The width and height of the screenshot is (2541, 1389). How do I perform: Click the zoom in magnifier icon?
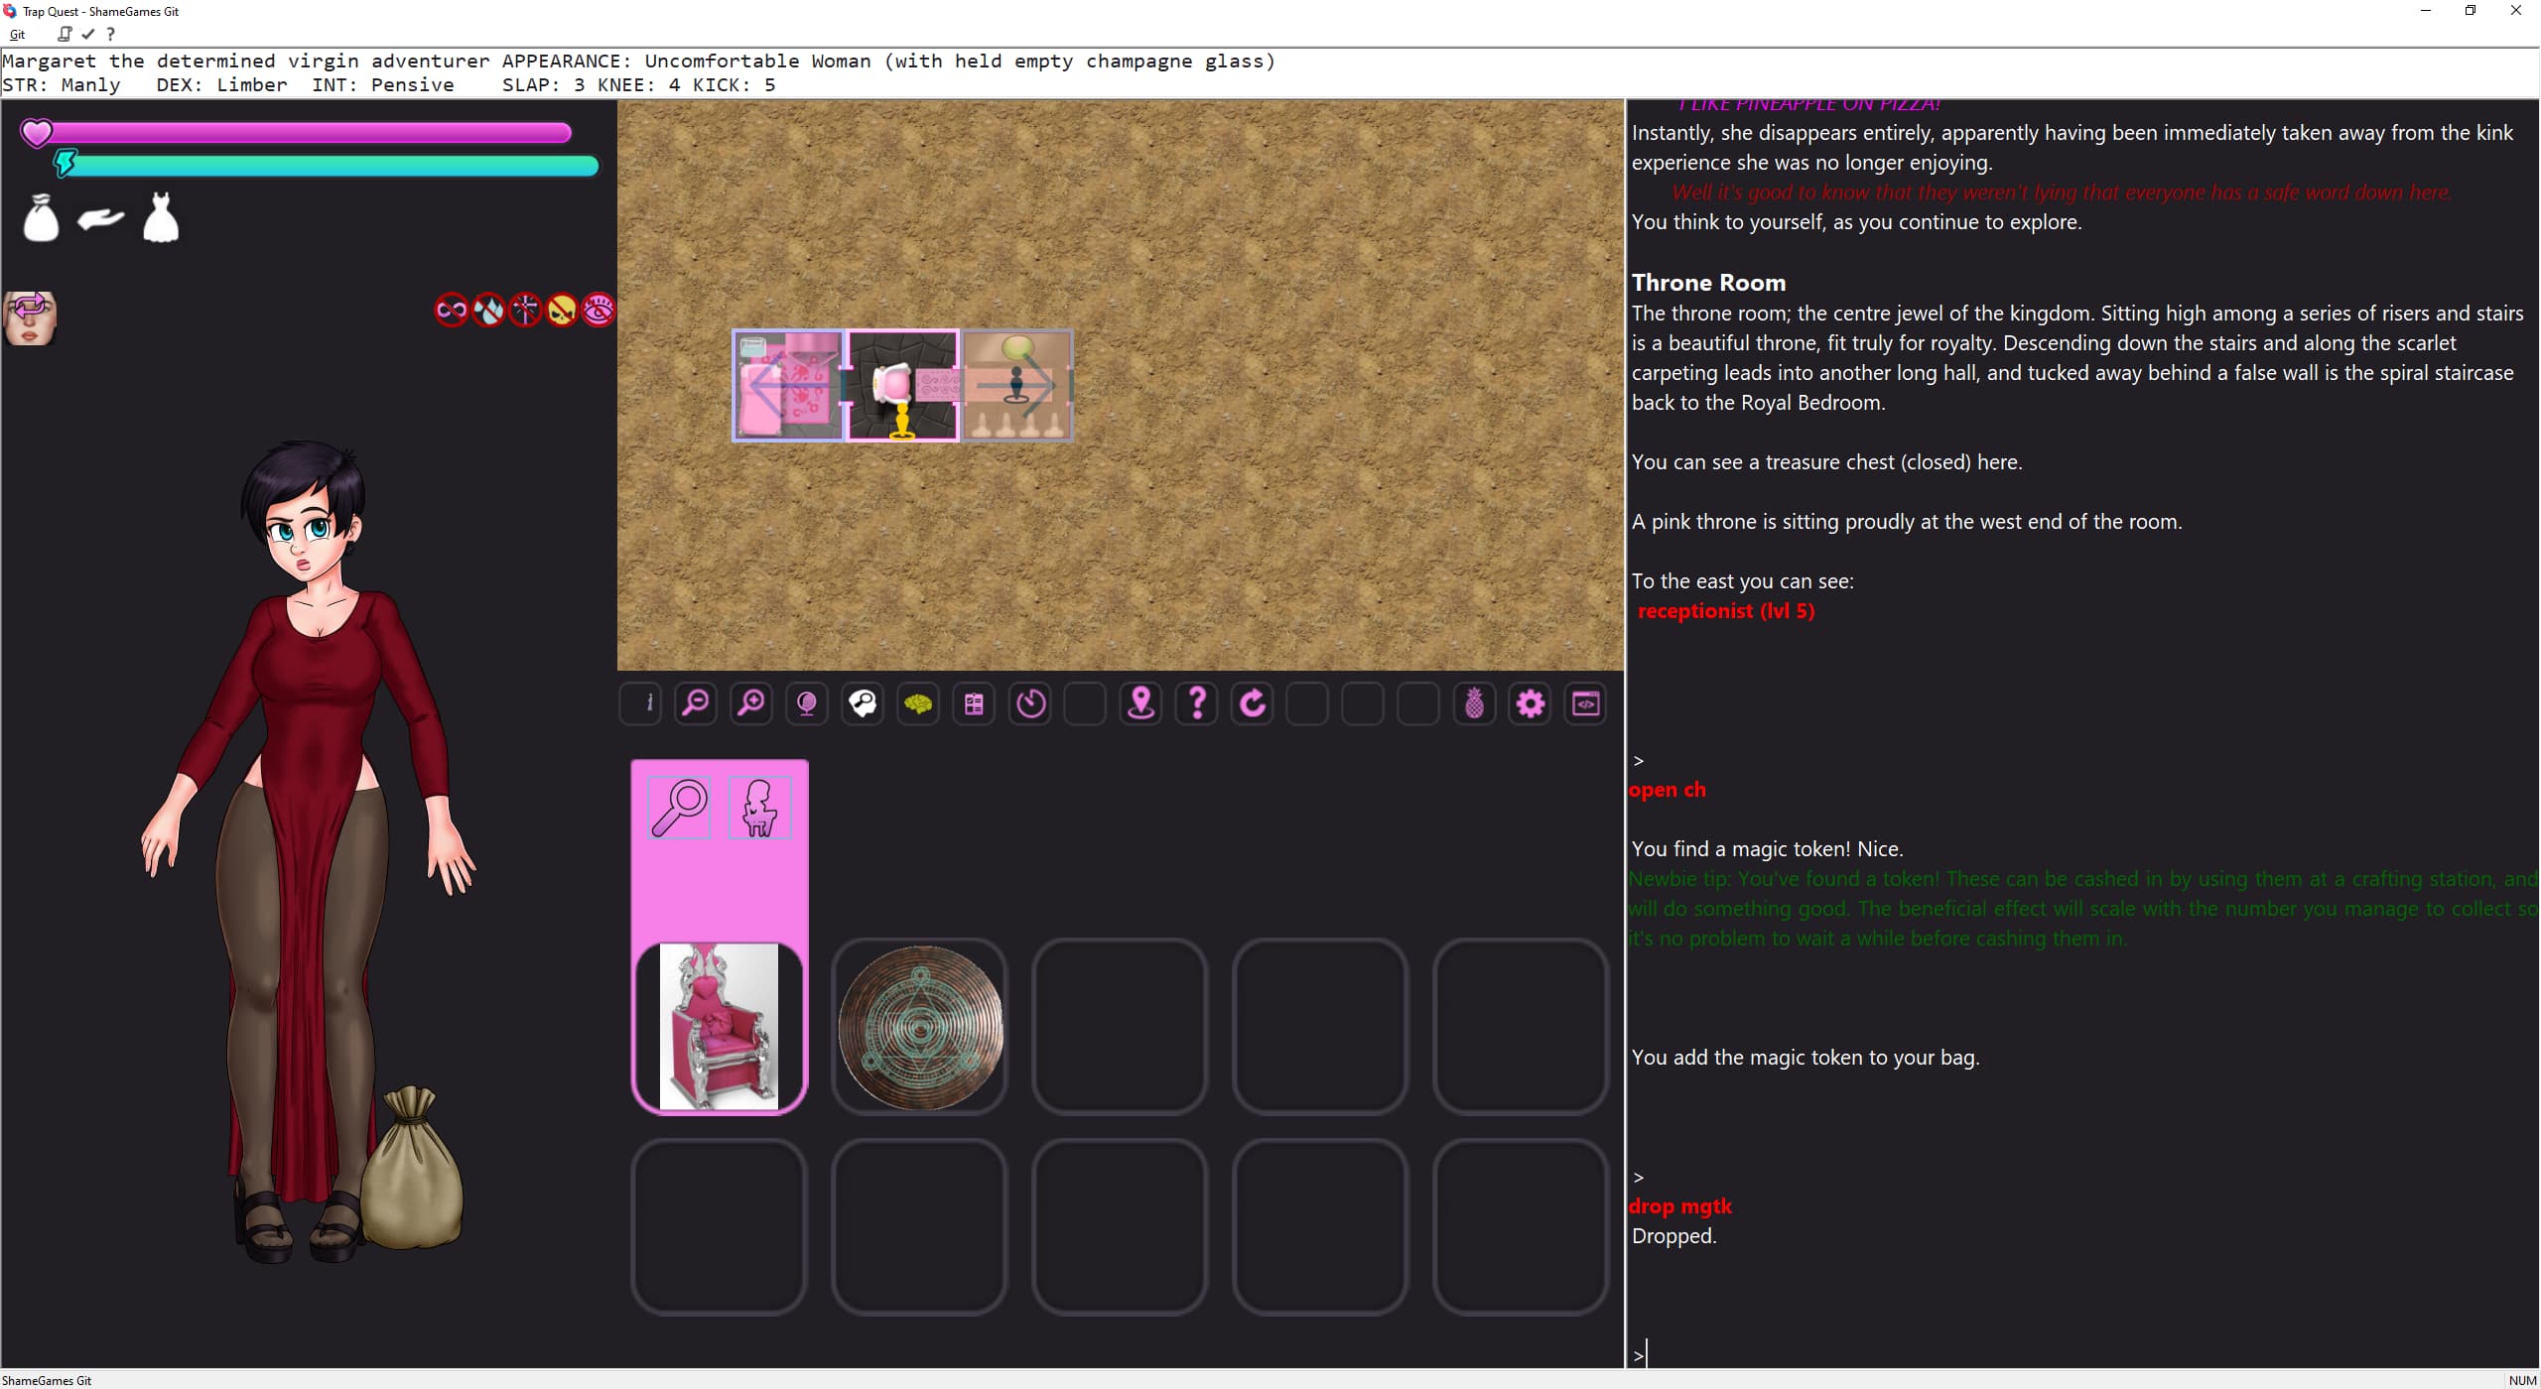coord(751,704)
